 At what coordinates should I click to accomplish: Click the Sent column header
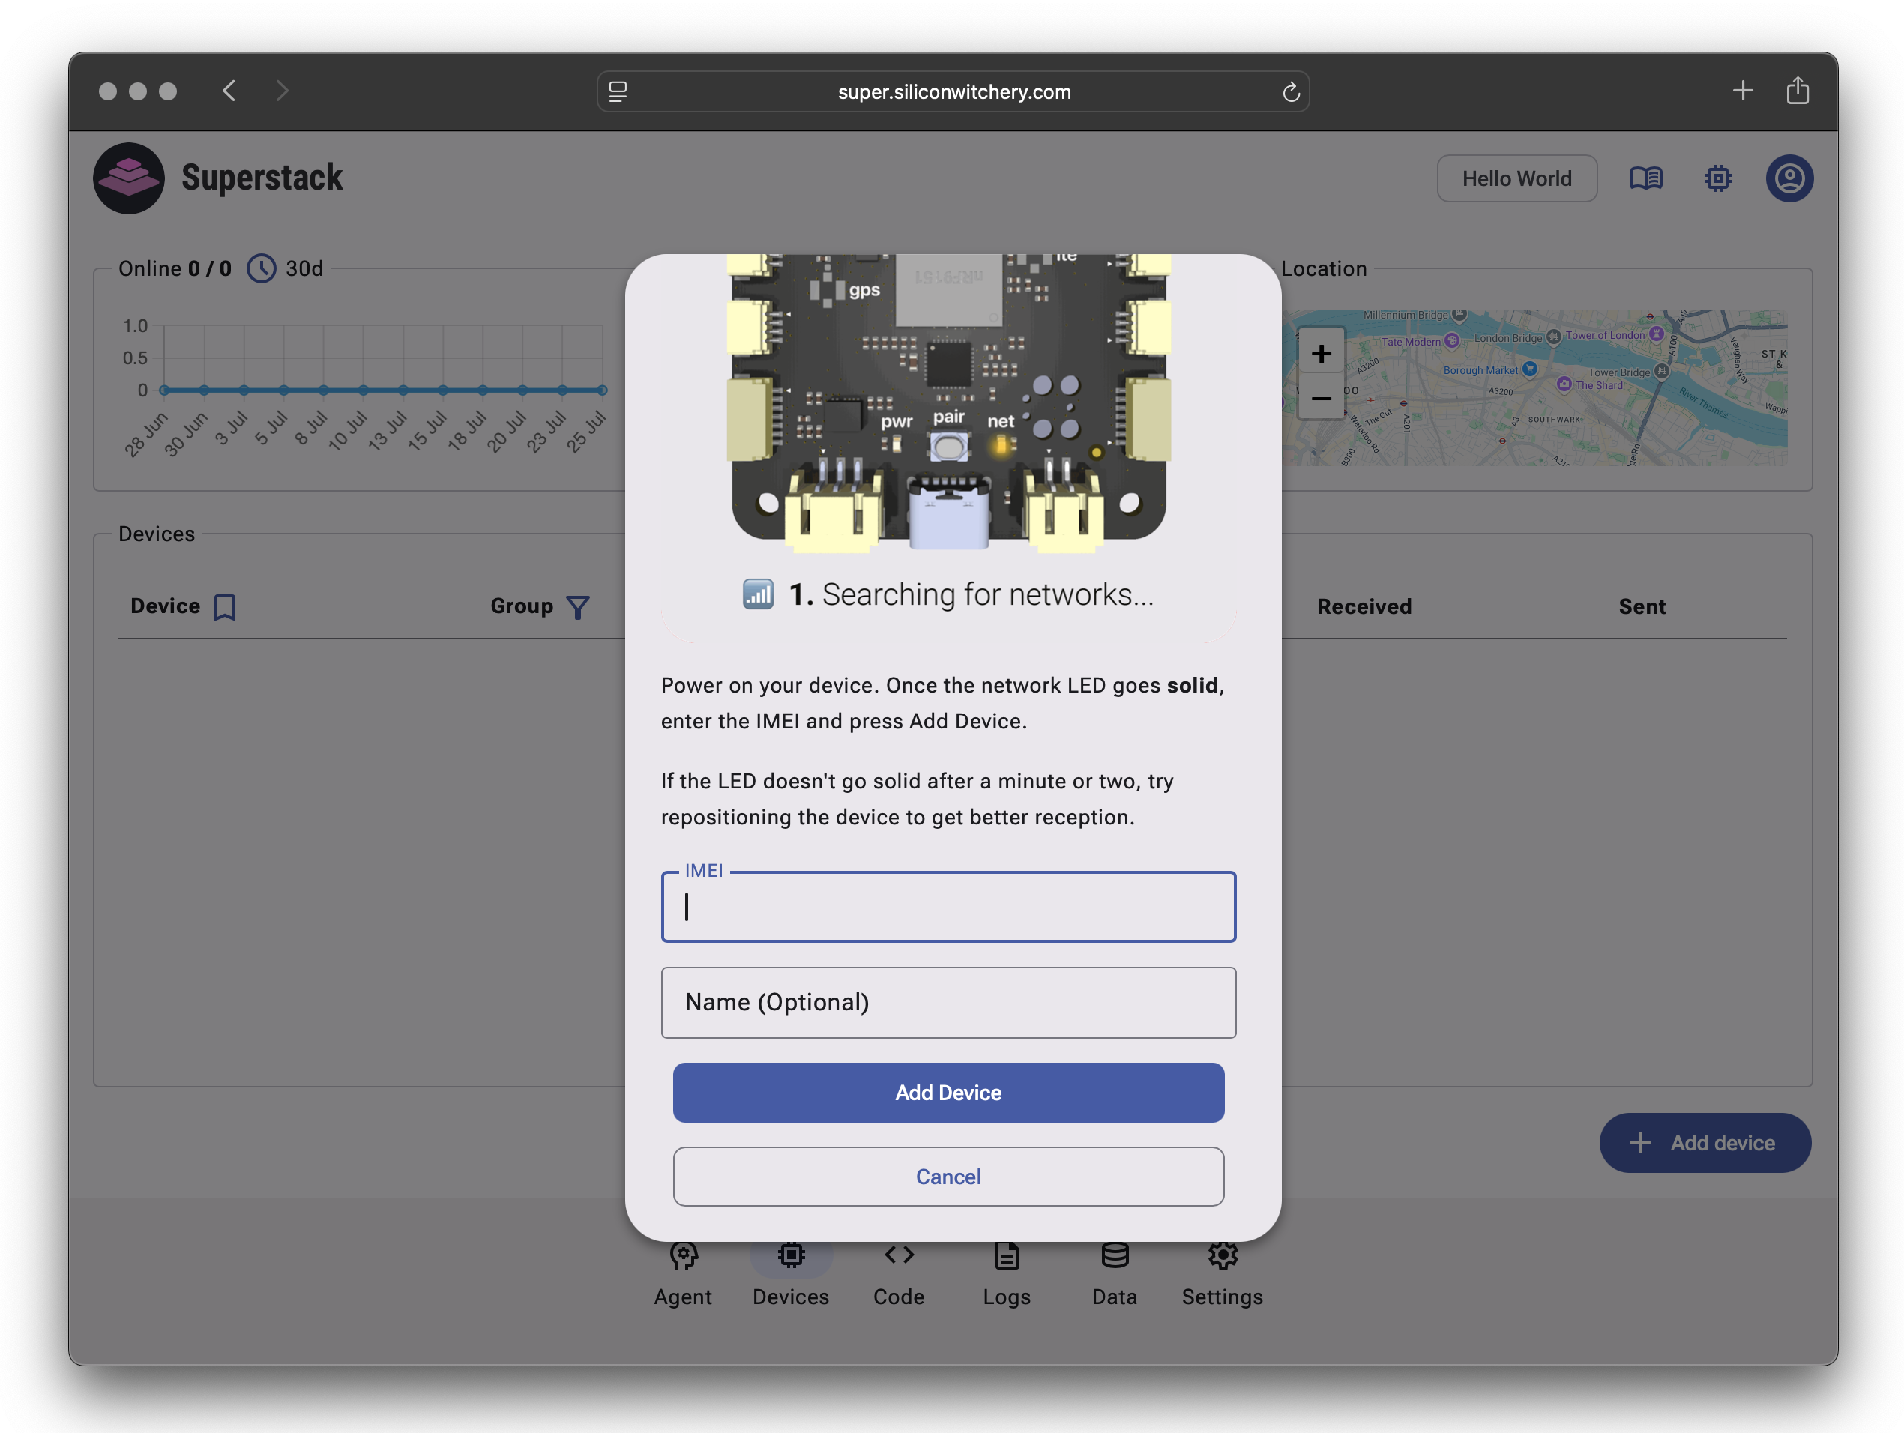tap(1642, 607)
